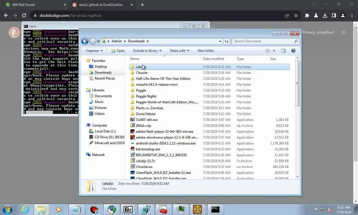358x215 pixels.
Task: Sort by the Type column header
Action: pyautogui.click(x=252, y=59)
